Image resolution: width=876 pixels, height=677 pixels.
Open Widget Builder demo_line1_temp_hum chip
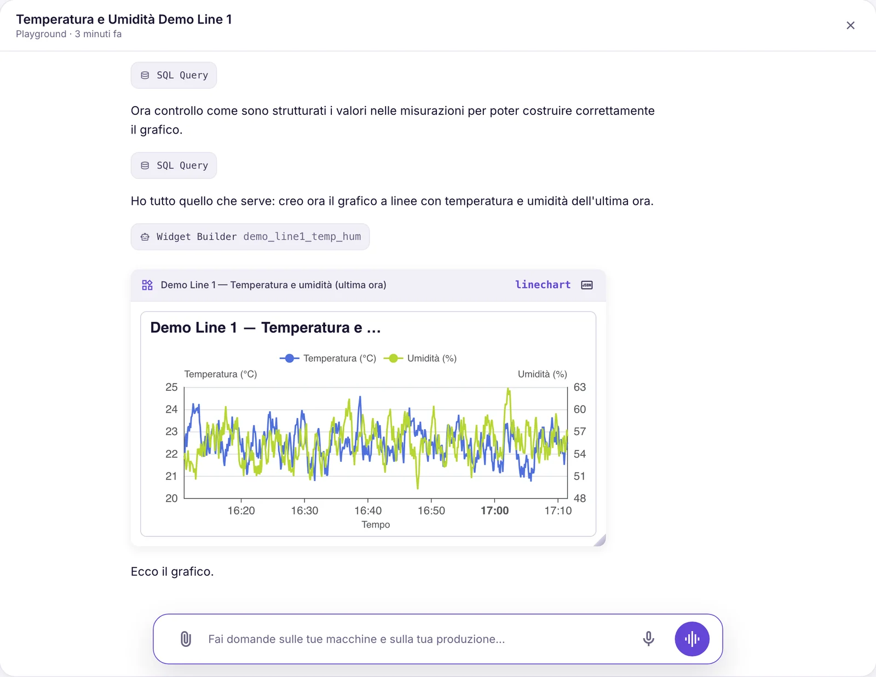click(x=250, y=236)
